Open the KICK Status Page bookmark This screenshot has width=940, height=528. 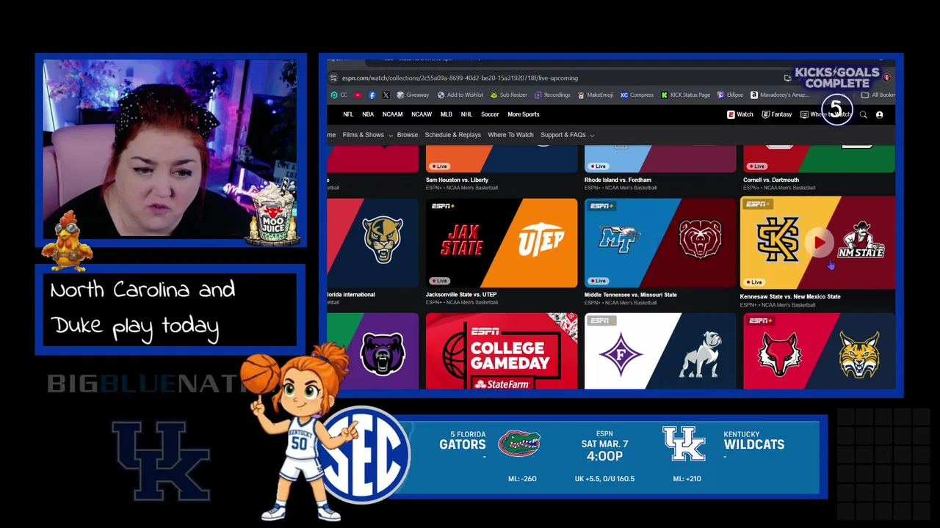tap(686, 95)
